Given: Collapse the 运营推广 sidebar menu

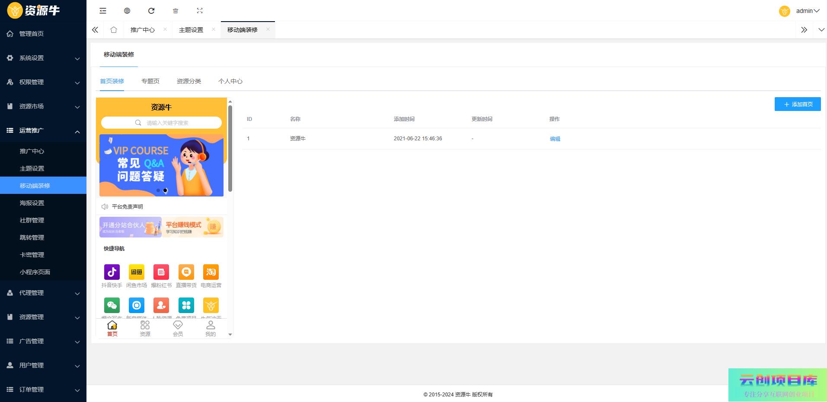Looking at the screenshot, I should coord(43,130).
